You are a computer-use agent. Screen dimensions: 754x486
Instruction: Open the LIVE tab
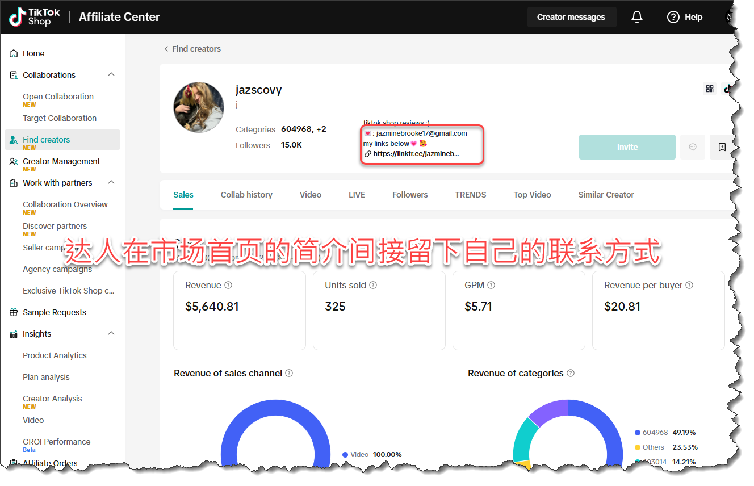357,195
